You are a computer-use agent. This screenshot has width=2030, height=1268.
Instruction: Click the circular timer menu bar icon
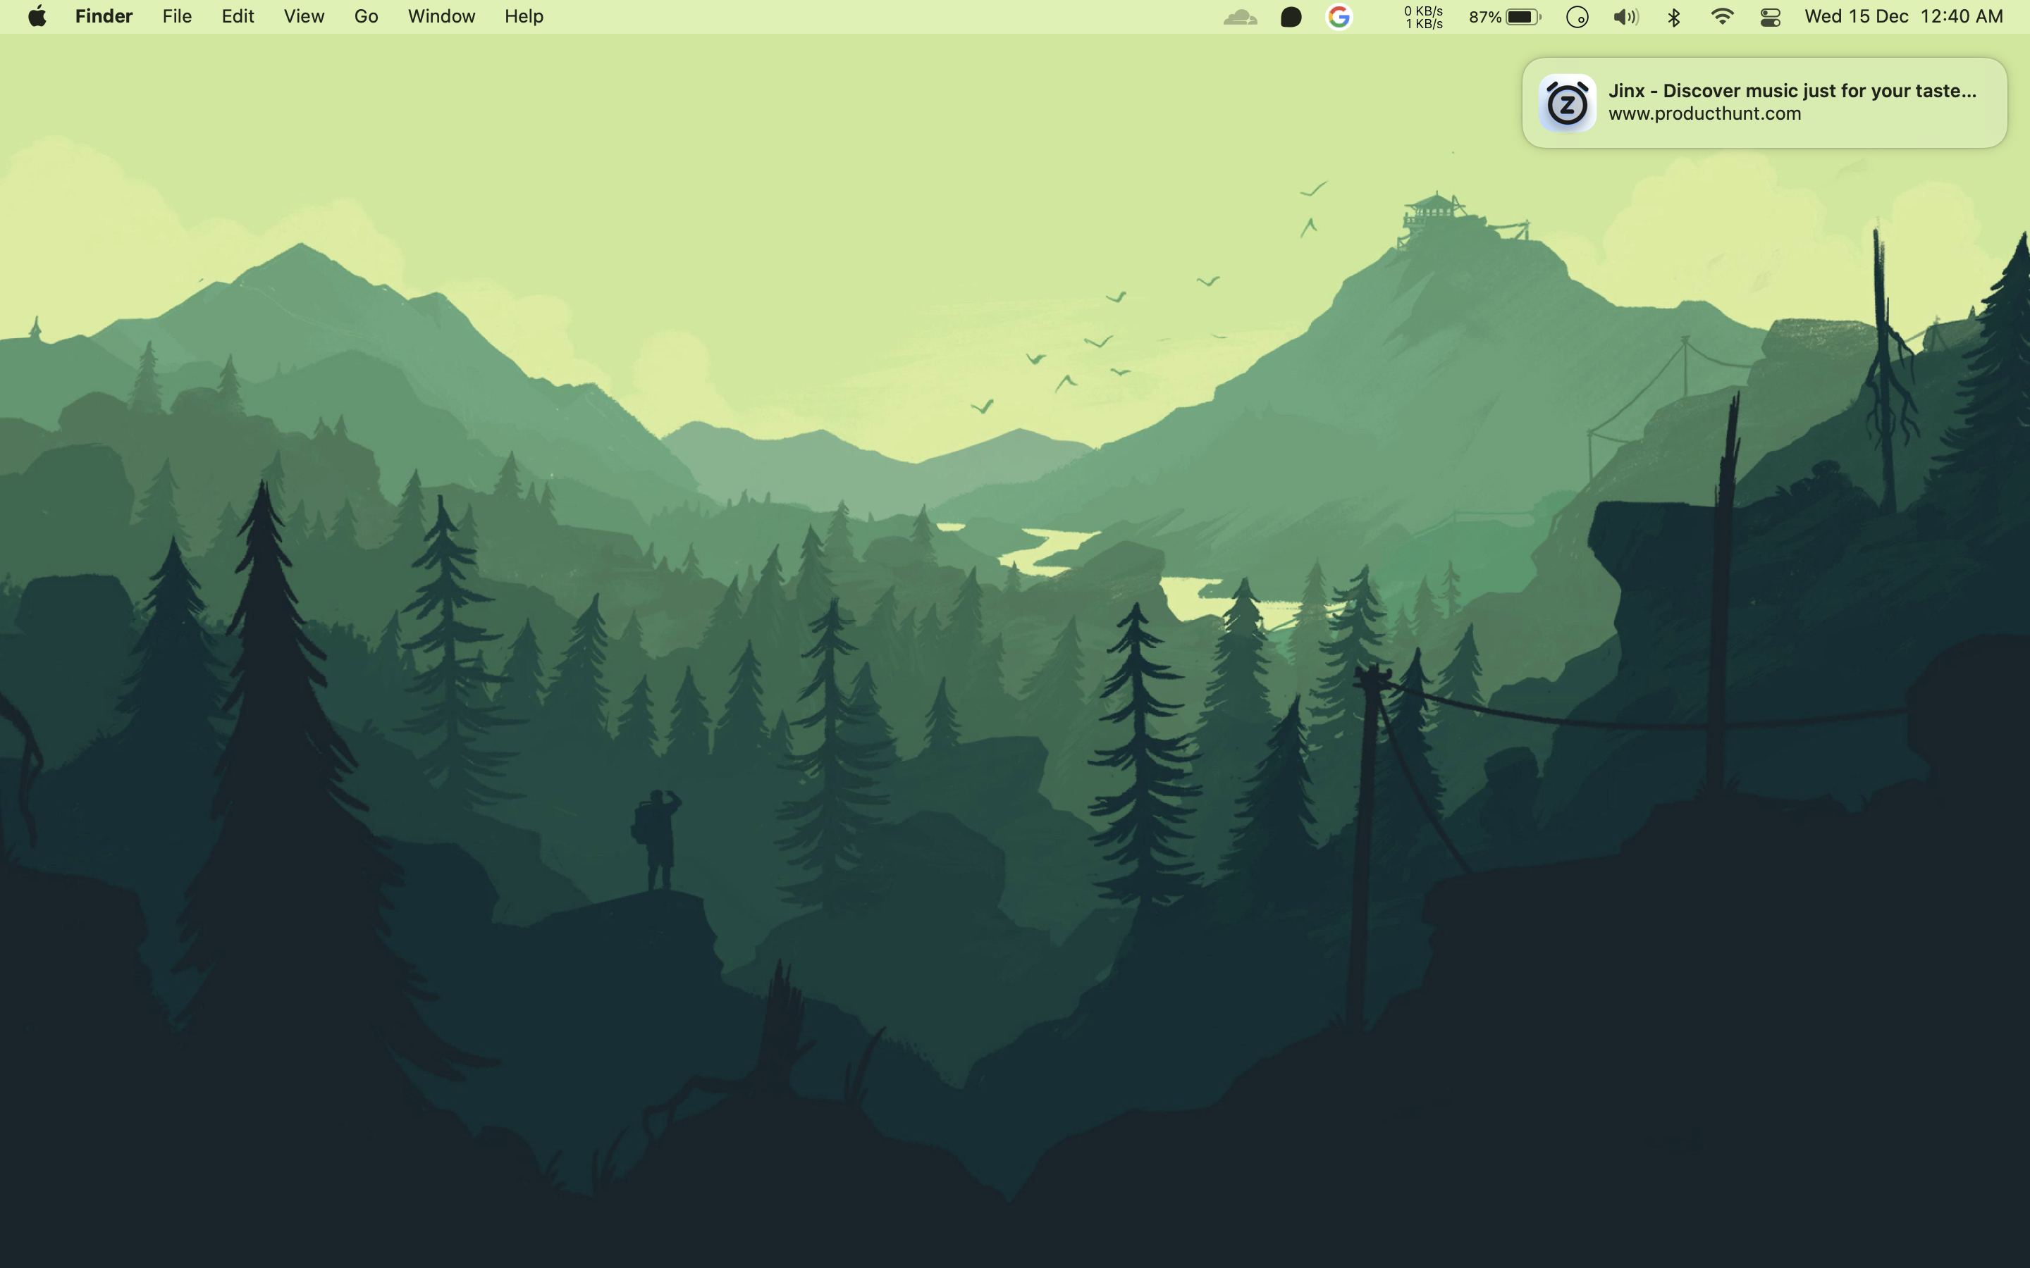pyautogui.click(x=1577, y=17)
